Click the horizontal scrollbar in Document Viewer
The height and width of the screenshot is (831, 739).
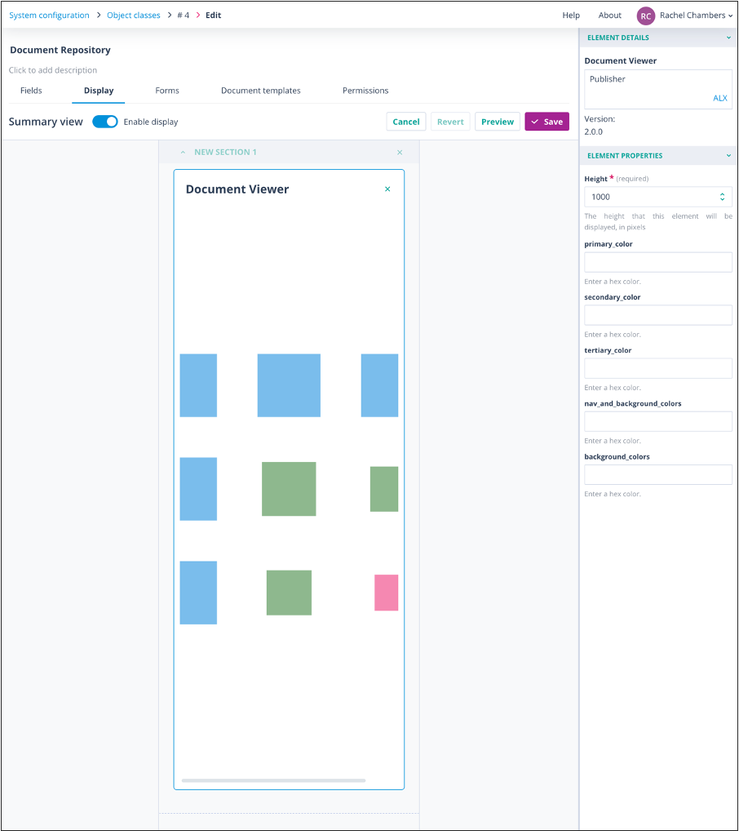[273, 780]
